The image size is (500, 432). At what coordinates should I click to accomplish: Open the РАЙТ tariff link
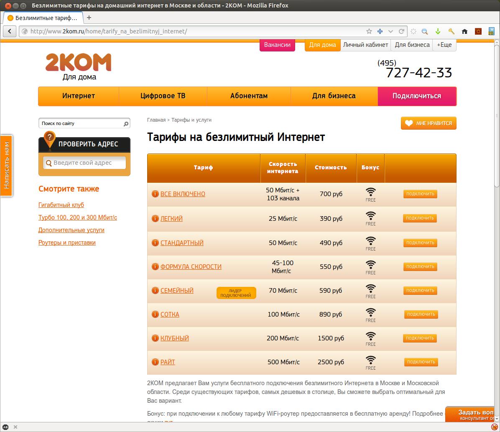pyautogui.click(x=168, y=362)
